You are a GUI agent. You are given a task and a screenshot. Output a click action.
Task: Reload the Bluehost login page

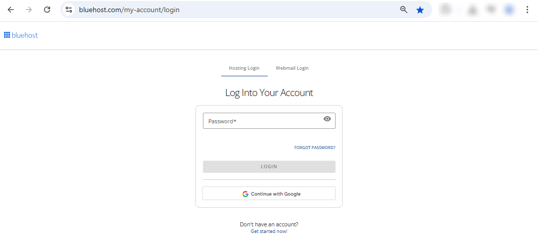(x=47, y=10)
